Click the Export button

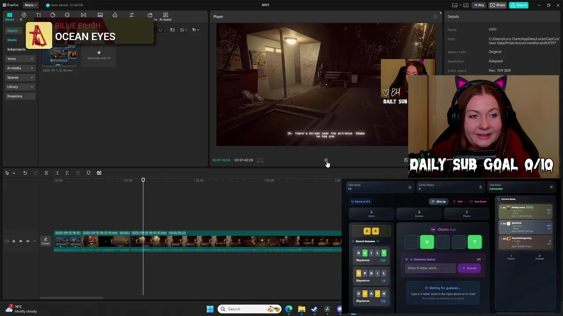(519, 5)
